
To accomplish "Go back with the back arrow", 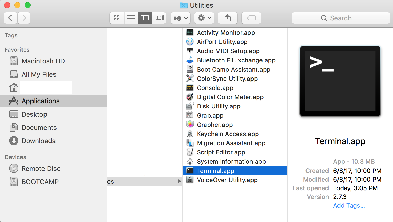I will [10, 18].
